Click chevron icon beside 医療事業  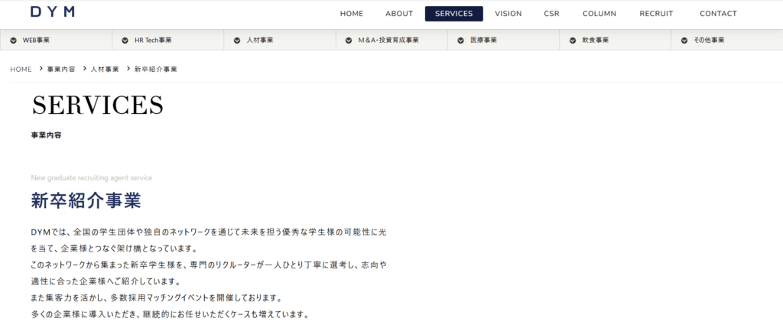(461, 40)
